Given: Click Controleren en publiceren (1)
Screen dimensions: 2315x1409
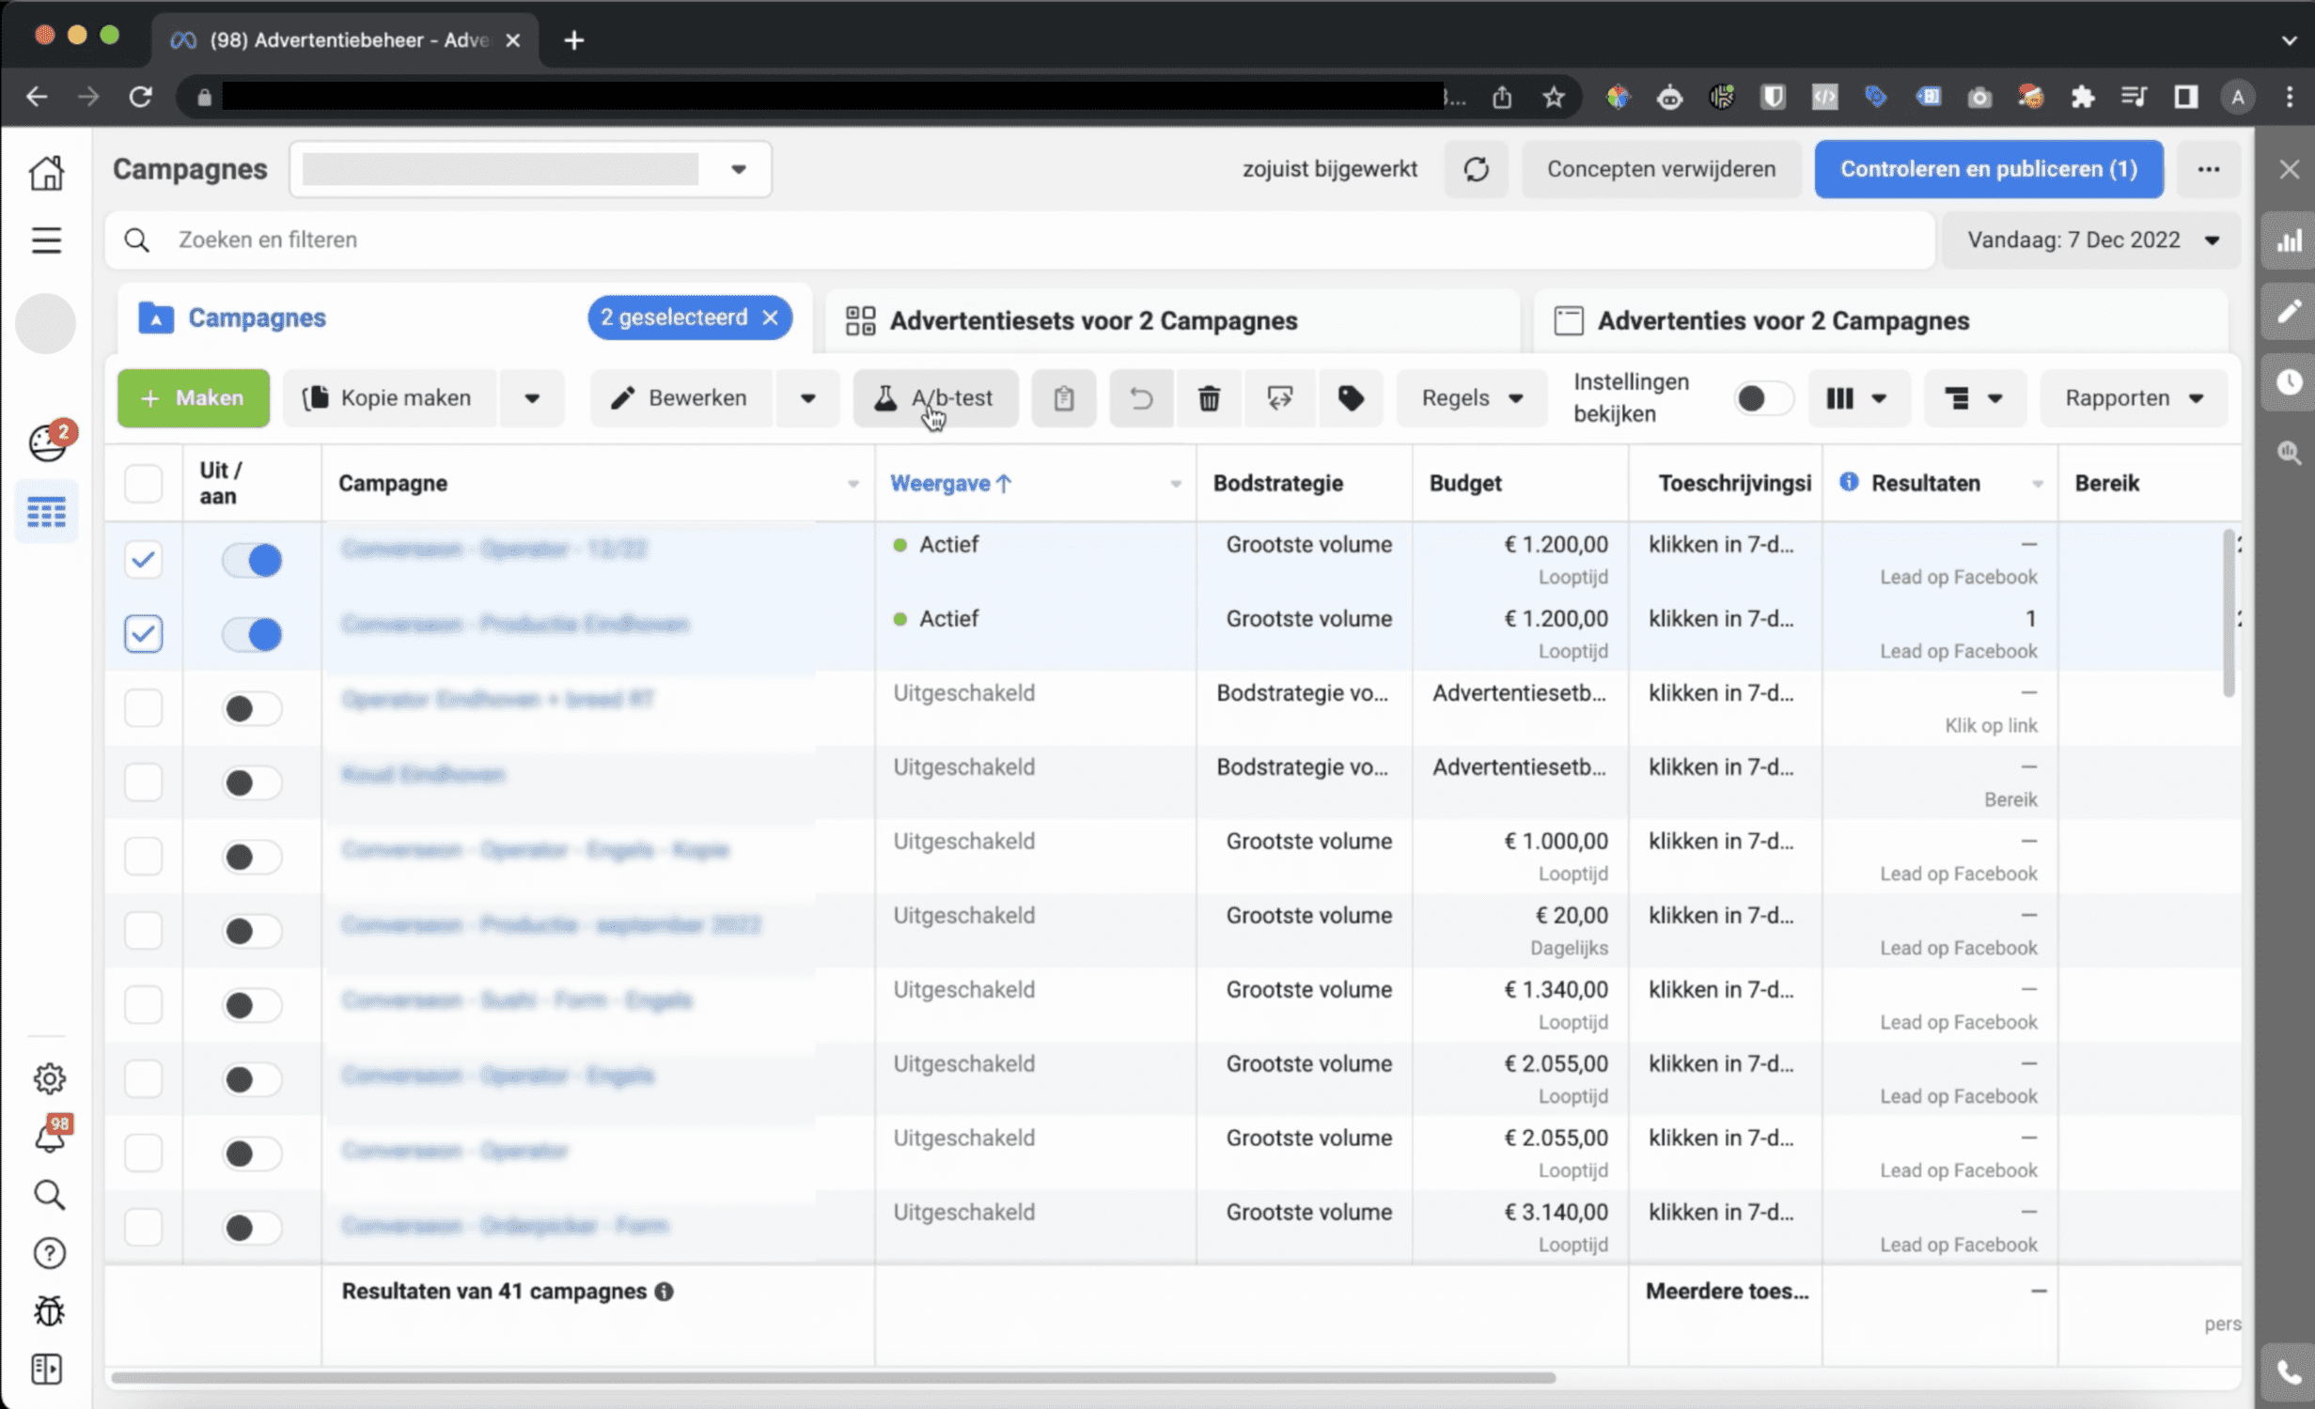Looking at the screenshot, I should 1988,169.
